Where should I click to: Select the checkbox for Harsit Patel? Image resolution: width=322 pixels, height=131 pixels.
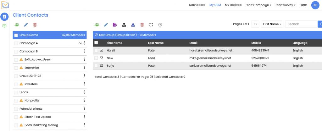pyautogui.click(x=96, y=50)
